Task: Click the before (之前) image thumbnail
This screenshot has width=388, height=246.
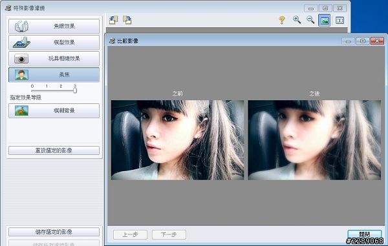Action: [177, 140]
